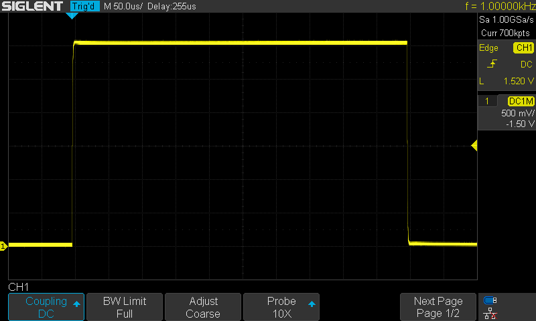This screenshot has width=536, height=321.
Task: Click the Sa 1.00GSa/s sample rate
Action: [x=507, y=20]
